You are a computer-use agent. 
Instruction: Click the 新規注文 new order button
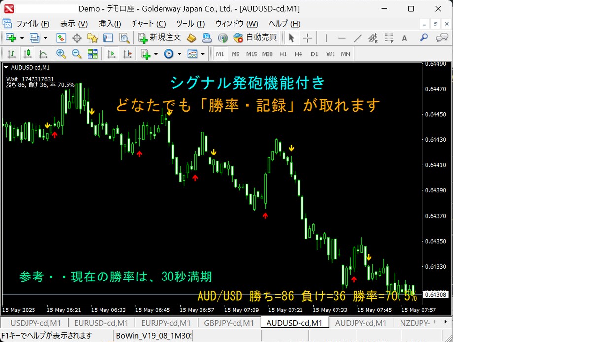click(x=160, y=38)
